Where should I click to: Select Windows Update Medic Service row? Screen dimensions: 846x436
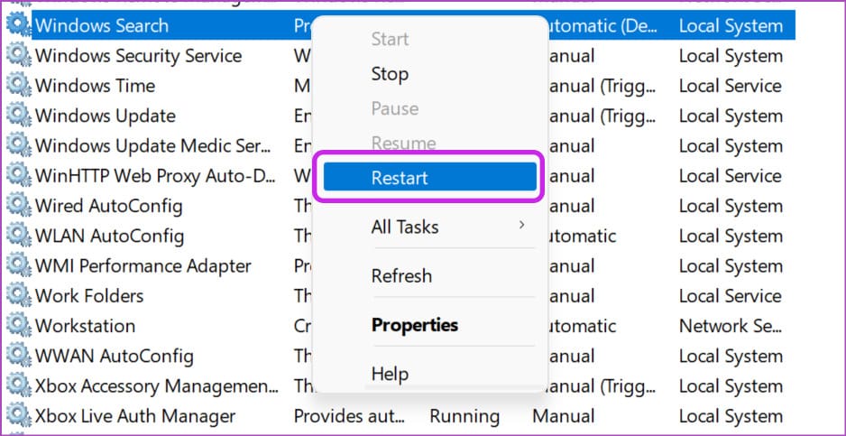click(153, 146)
